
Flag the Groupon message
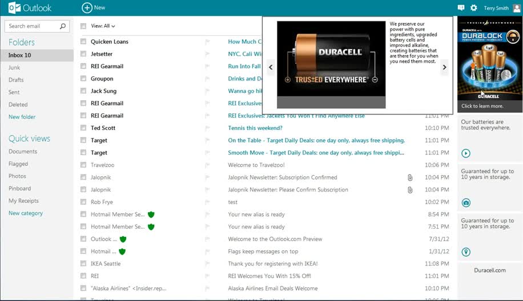tap(207, 79)
